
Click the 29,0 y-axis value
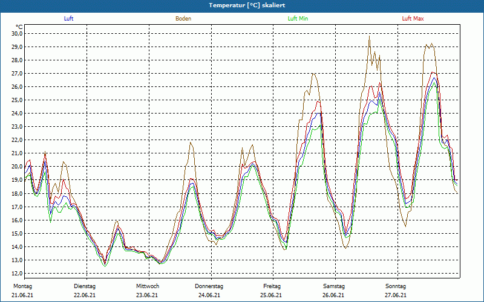[x=18, y=47]
